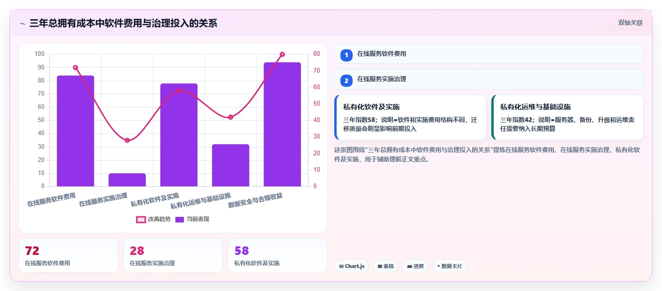Click the stat card showing 58
Image resolution: width=662 pixels, height=291 pixels.
coord(277,255)
